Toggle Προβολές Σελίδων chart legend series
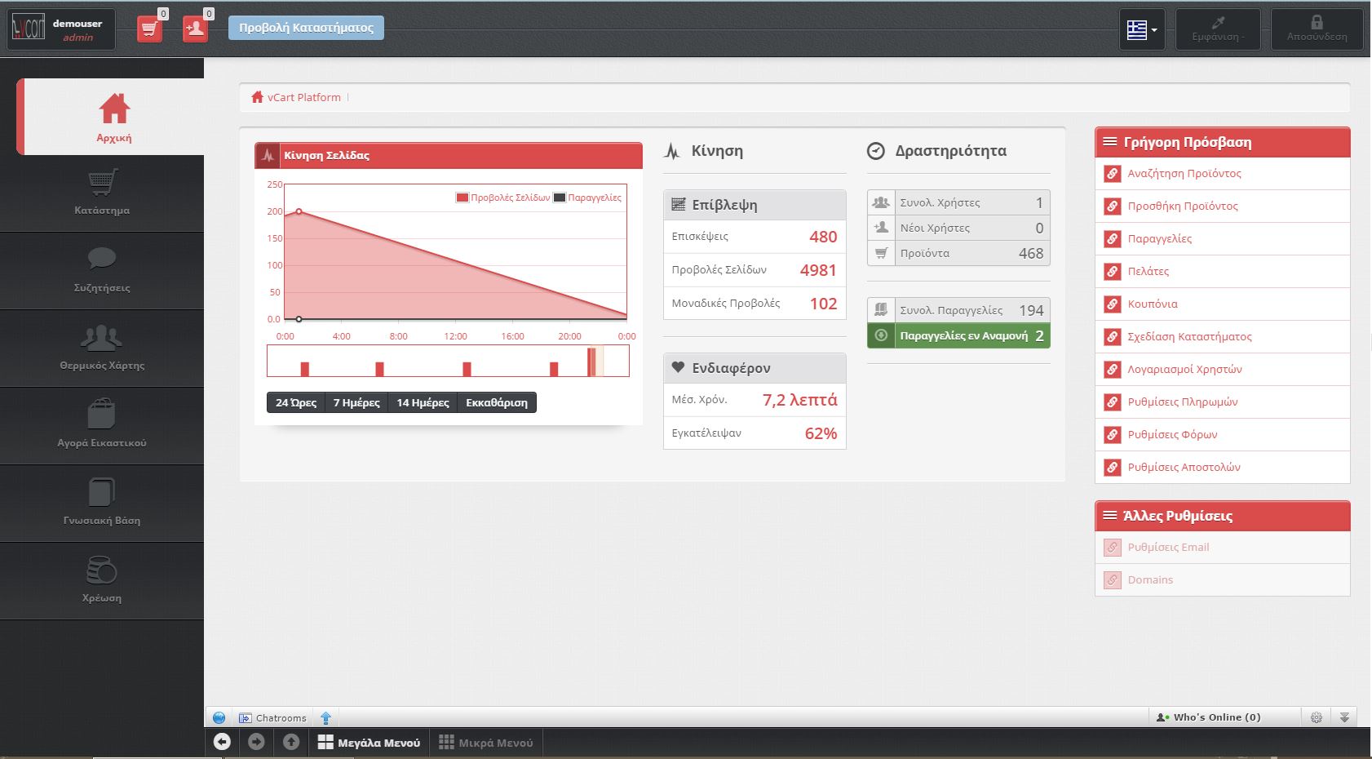 point(502,198)
